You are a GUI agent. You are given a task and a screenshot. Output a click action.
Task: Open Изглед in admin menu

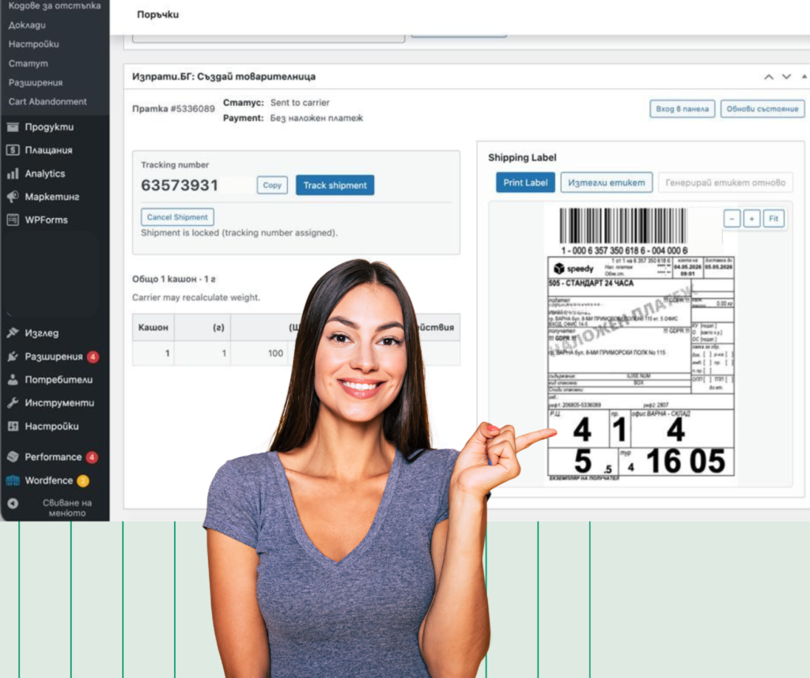pyautogui.click(x=42, y=333)
